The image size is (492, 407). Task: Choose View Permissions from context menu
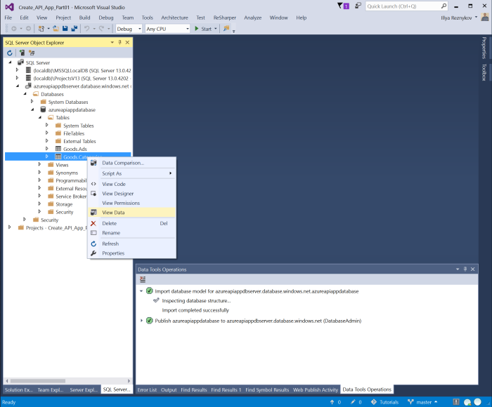click(132, 203)
